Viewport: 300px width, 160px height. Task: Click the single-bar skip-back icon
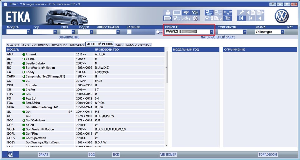(x=251, y=18)
